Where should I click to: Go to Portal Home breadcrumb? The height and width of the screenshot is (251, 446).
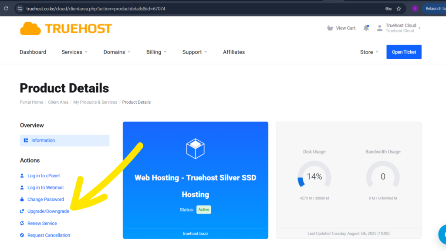click(x=31, y=102)
